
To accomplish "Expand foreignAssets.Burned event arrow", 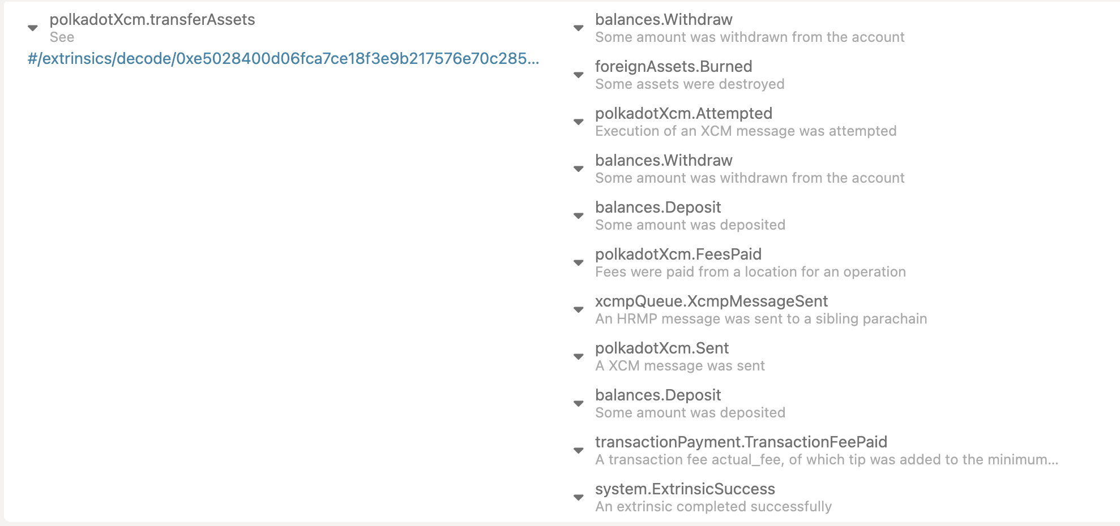I will tap(578, 75).
